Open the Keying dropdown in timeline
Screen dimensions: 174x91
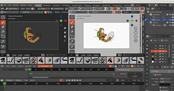19,80
